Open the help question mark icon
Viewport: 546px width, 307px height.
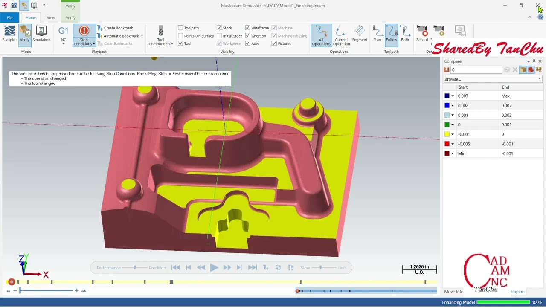click(x=541, y=17)
